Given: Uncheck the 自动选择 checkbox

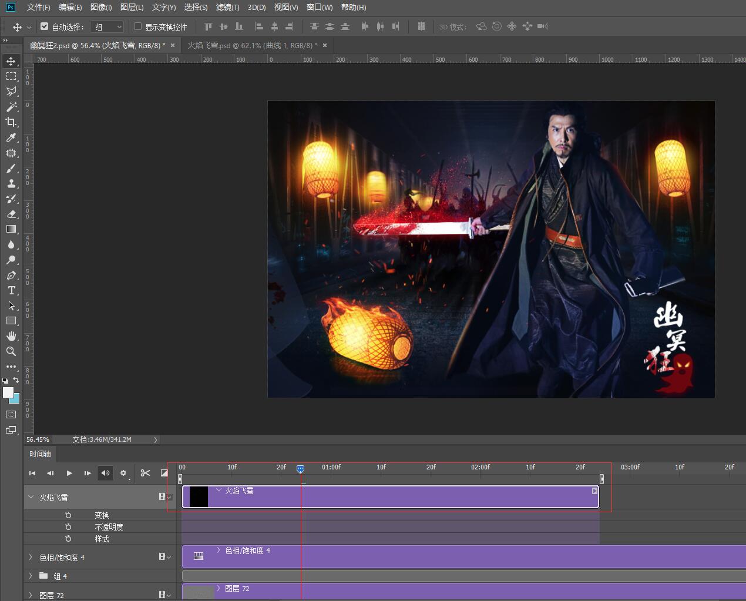Looking at the screenshot, I should coord(44,26).
